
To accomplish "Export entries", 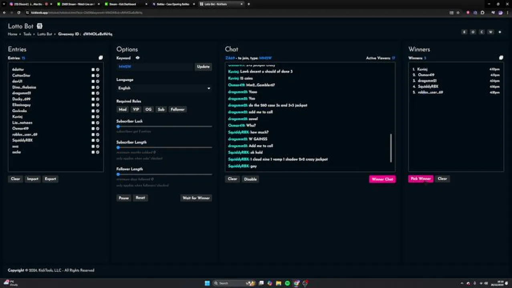I will [x=50, y=179].
